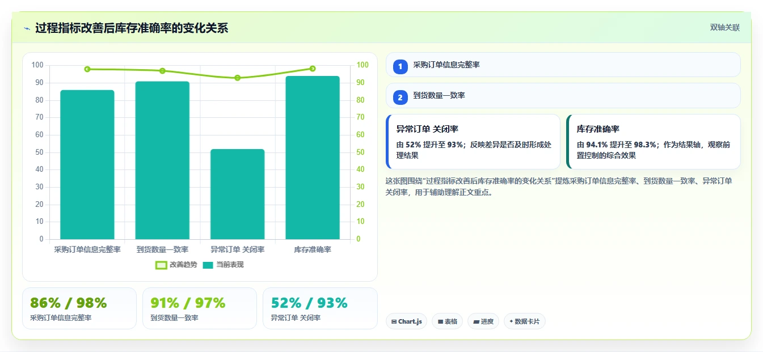Click the 异常订单 关闭率 bar in chart
The height and width of the screenshot is (352, 763).
point(237,194)
